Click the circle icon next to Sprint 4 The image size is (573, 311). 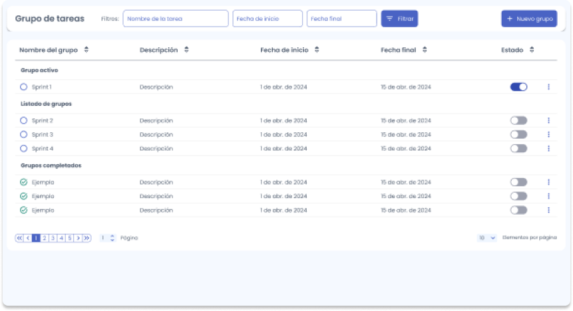[x=24, y=149]
